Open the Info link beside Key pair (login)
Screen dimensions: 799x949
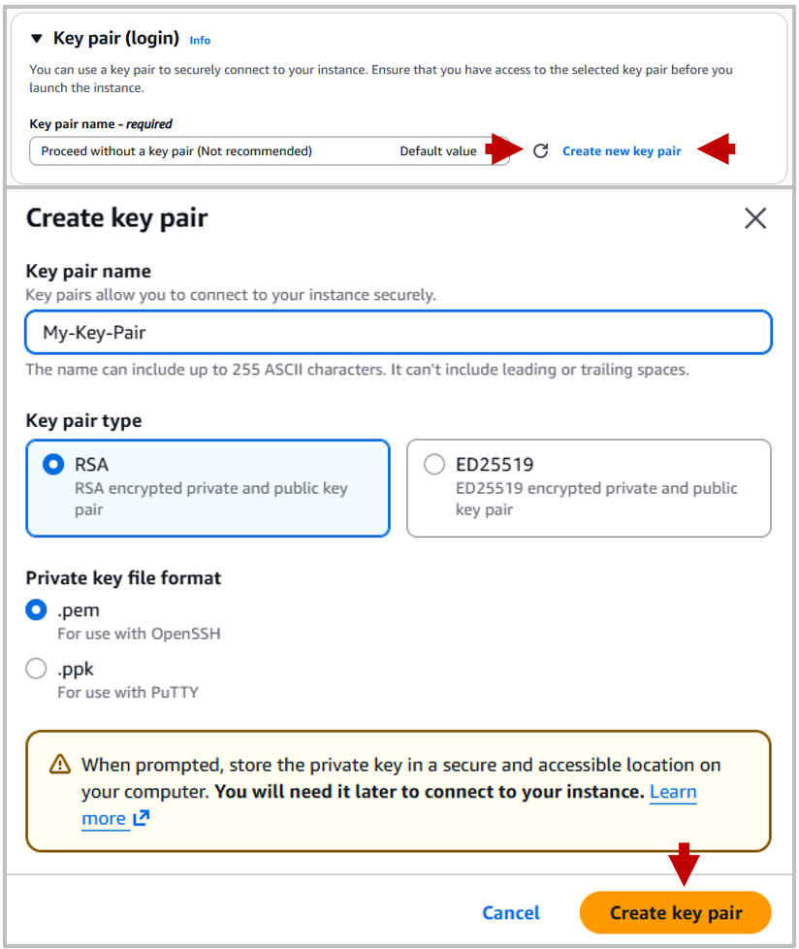click(x=200, y=41)
